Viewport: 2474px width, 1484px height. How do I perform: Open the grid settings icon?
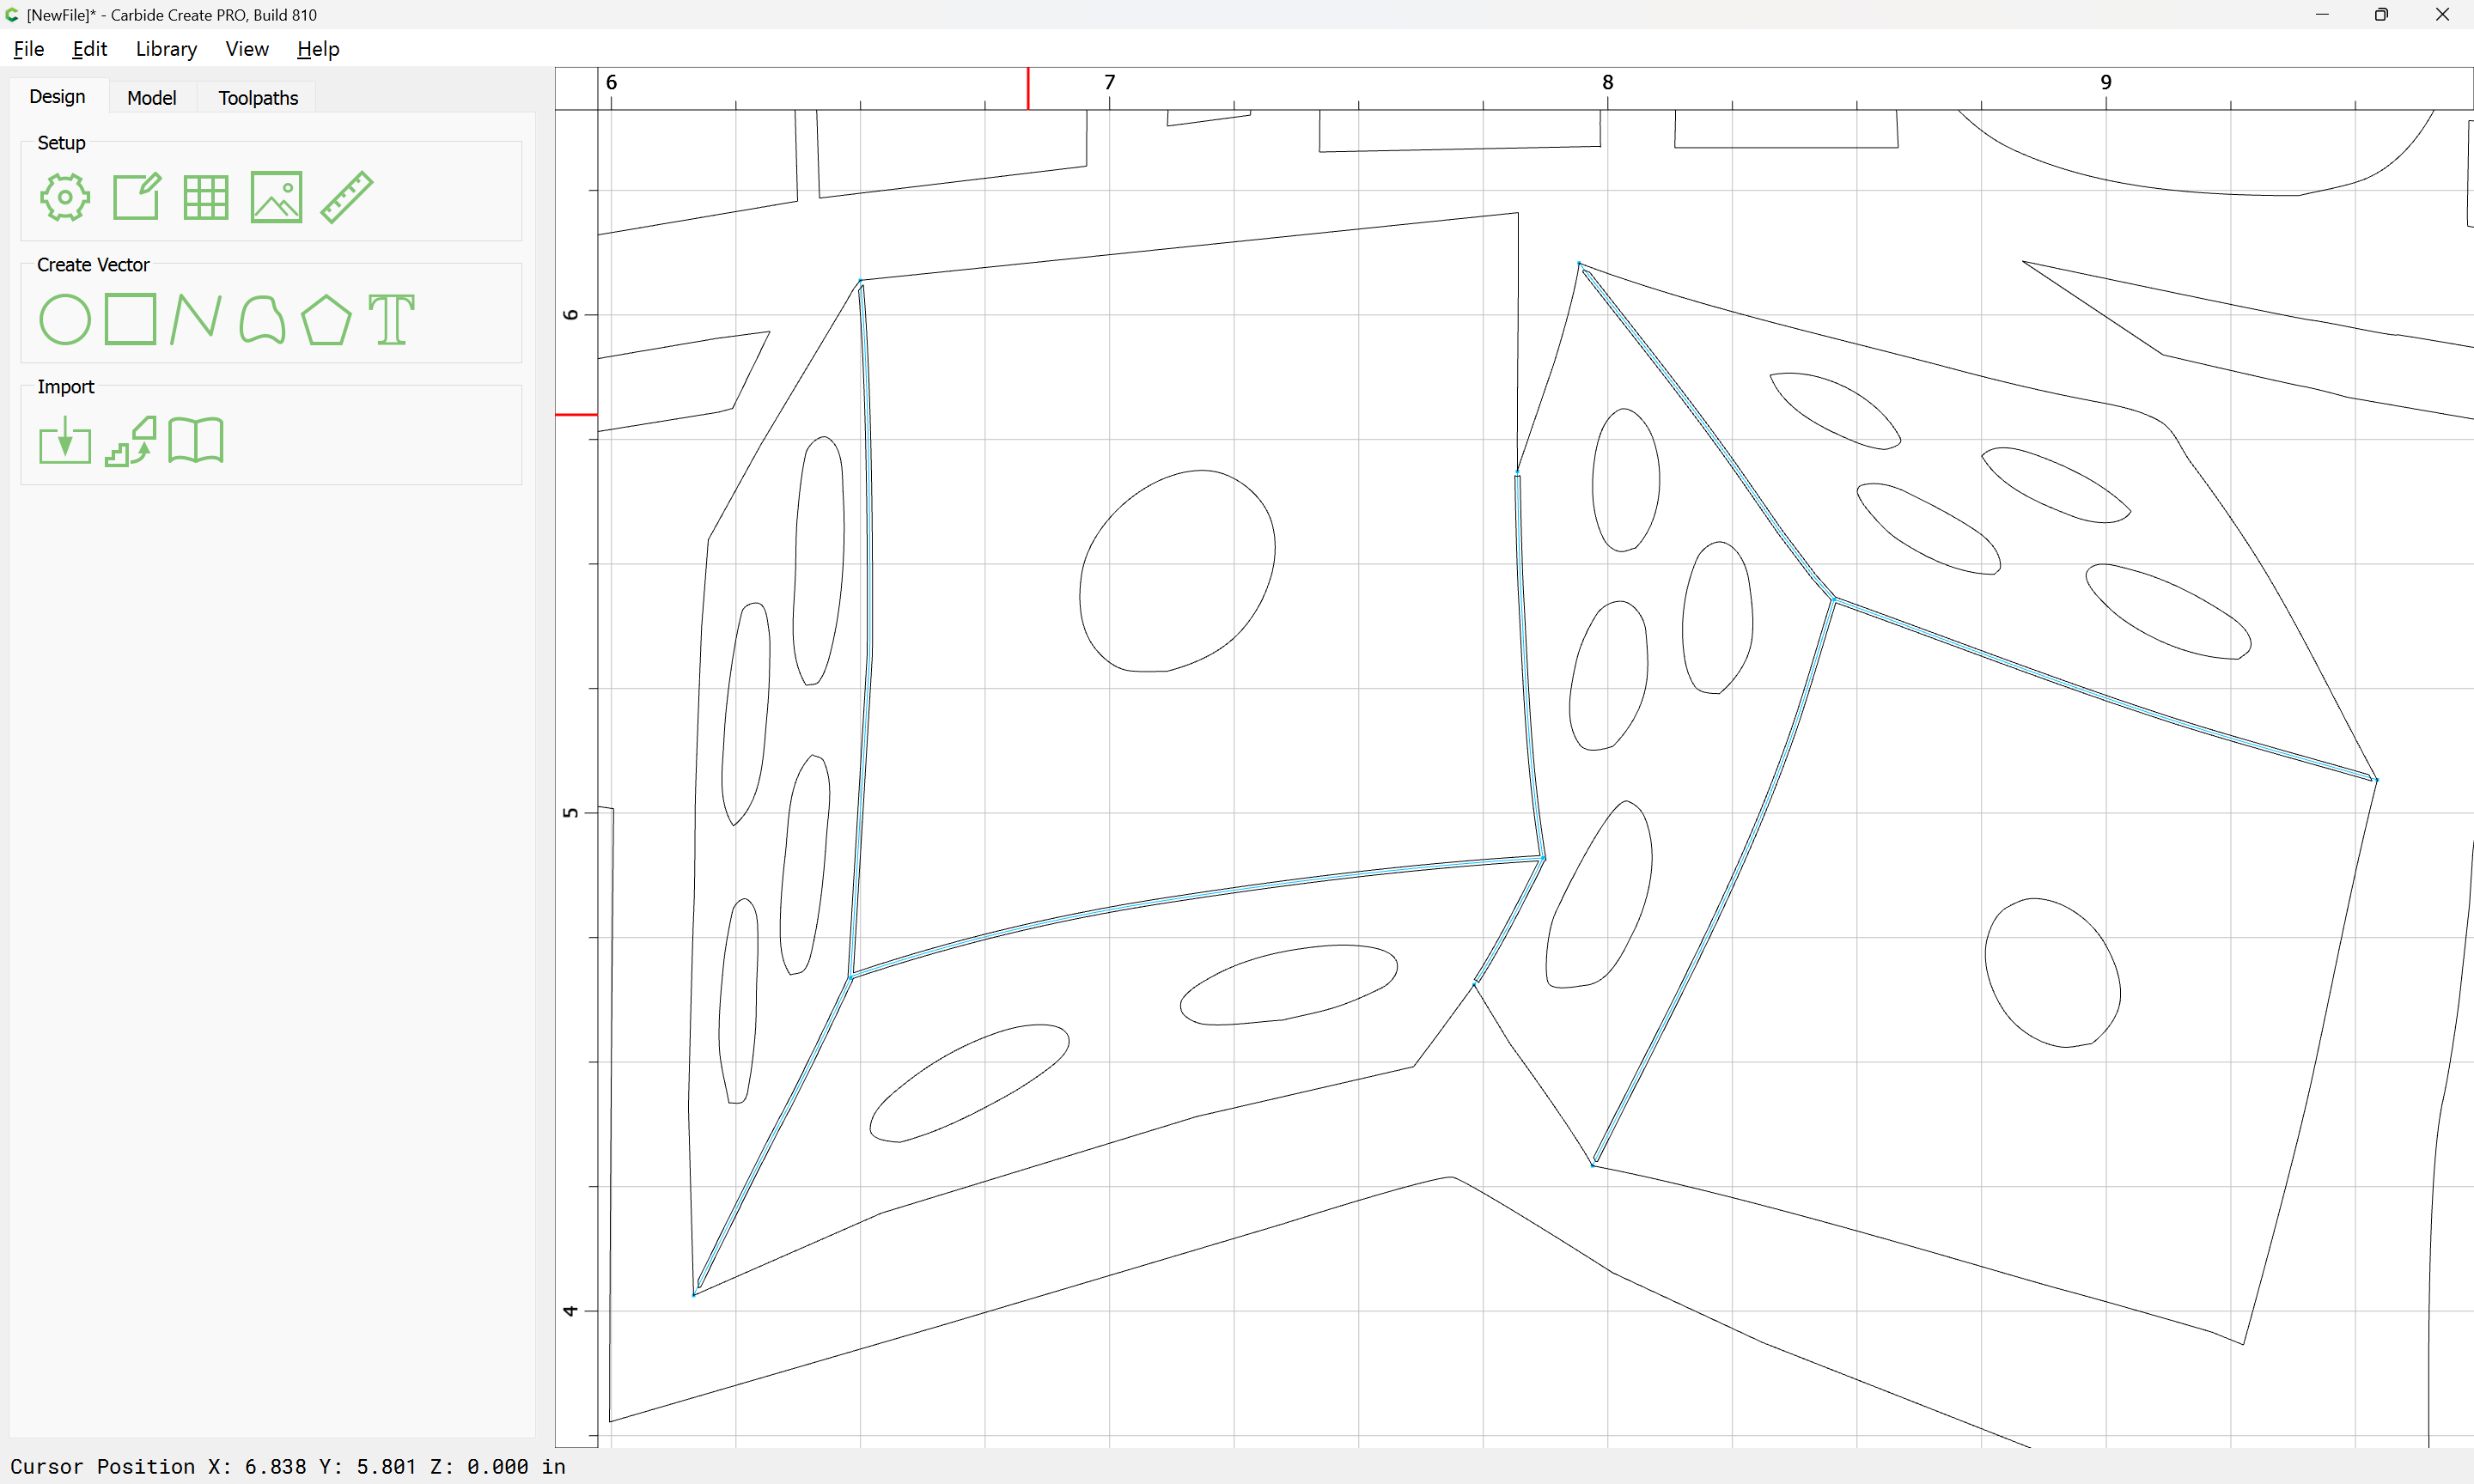[x=206, y=197]
